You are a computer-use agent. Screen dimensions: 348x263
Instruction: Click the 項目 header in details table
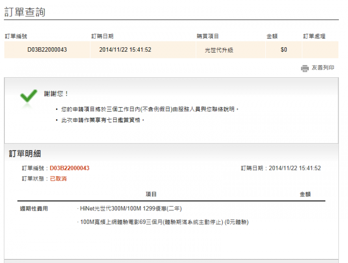pos(151,194)
